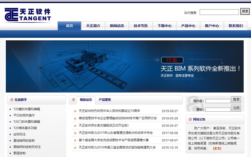Click the 搜索 button
This screenshot has height=157, width=251.
pos(245,11)
